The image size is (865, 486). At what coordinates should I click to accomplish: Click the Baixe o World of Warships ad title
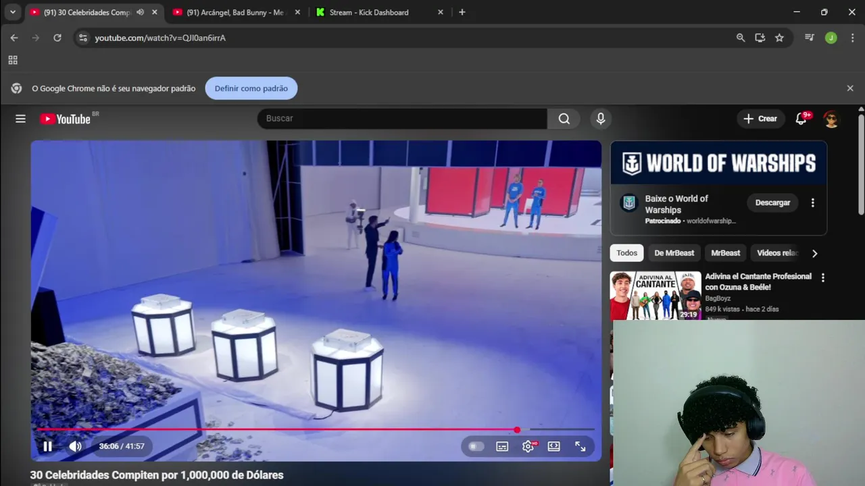tap(676, 204)
